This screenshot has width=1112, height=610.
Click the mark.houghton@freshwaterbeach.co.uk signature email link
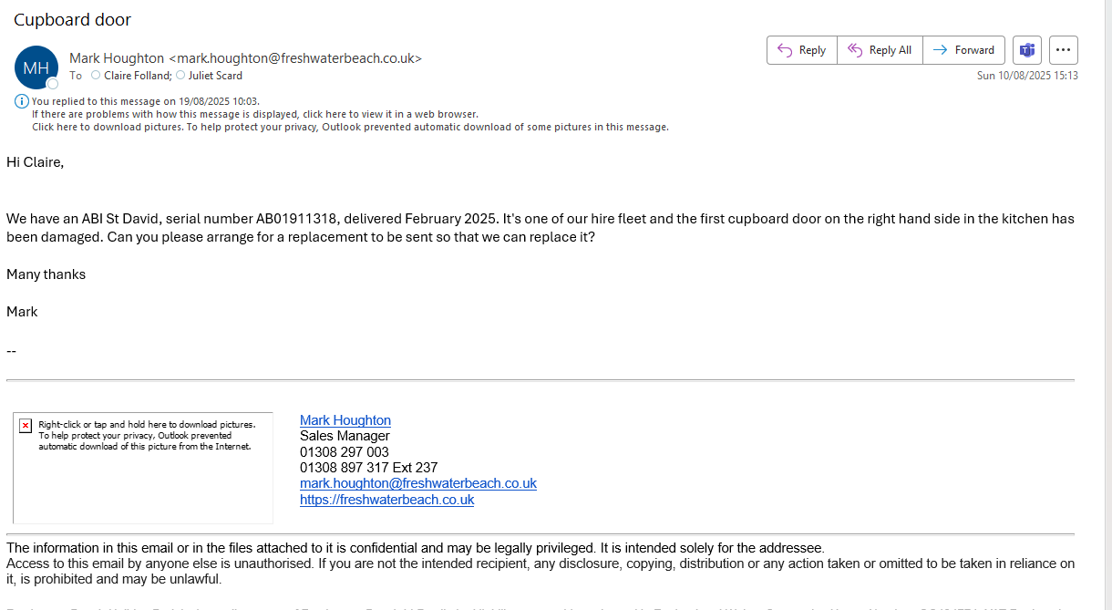click(x=417, y=483)
